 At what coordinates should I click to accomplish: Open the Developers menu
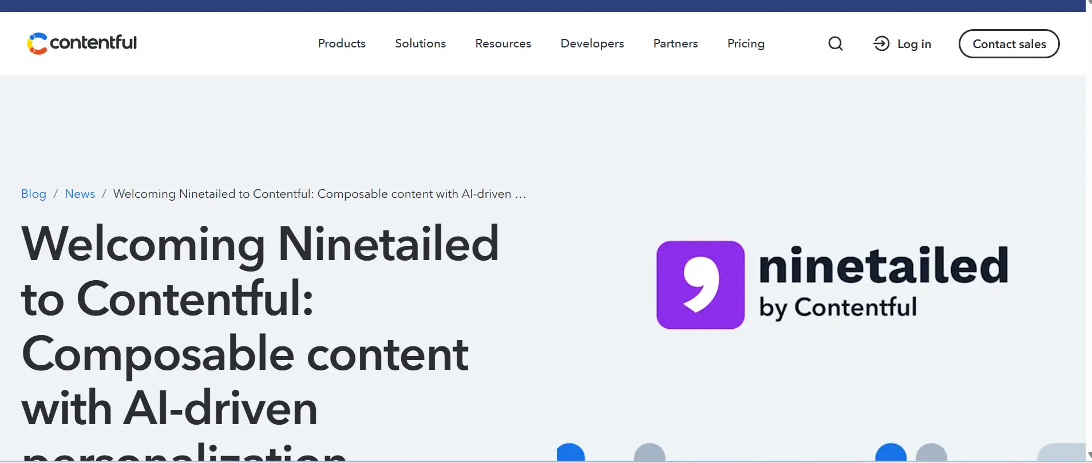point(592,43)
